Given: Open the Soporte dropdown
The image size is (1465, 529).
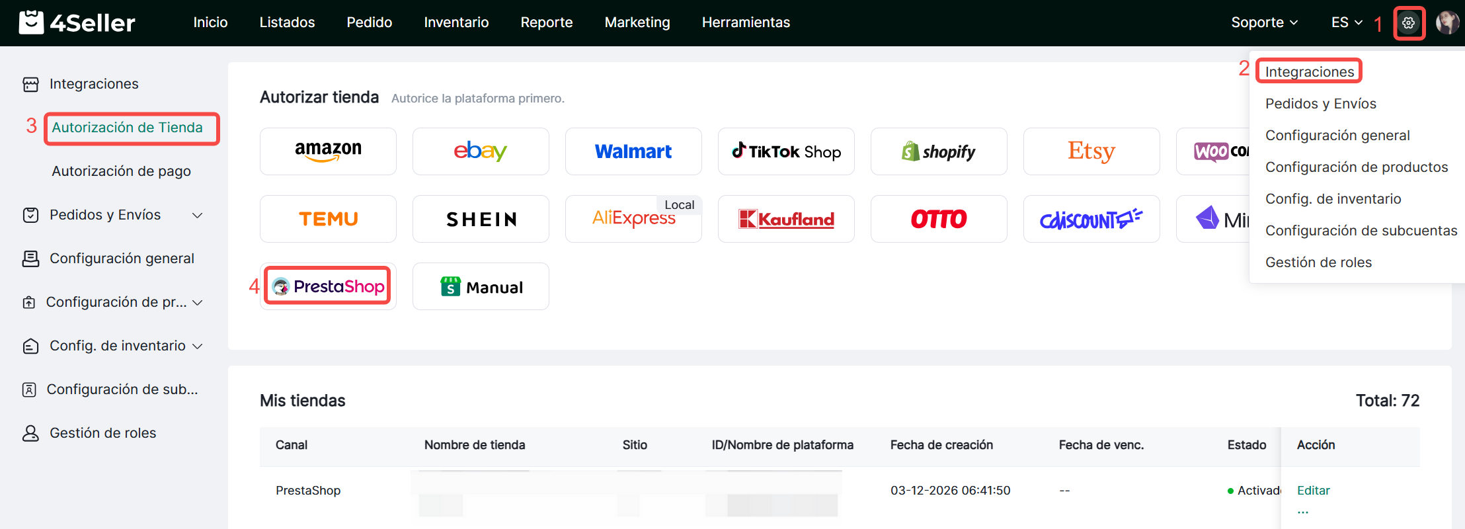Looking at the screenshot, I should coord(1264,22).
